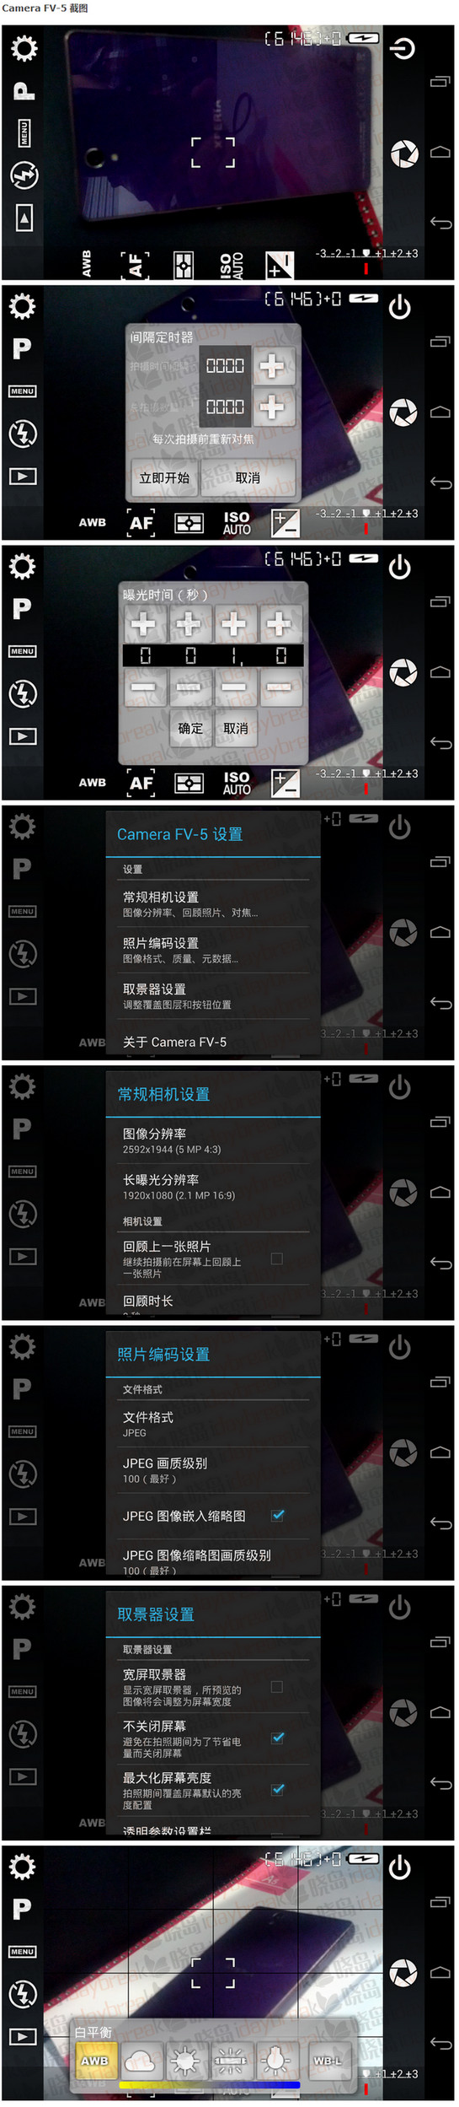Toggle the 宽屏取景器 checkbox
This screenshot has height=2107, width=459.
pos(276,1686)
